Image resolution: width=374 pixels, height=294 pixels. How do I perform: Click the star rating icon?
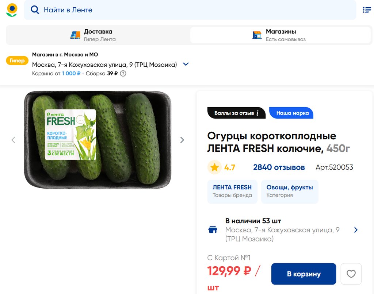coord(214,167)
